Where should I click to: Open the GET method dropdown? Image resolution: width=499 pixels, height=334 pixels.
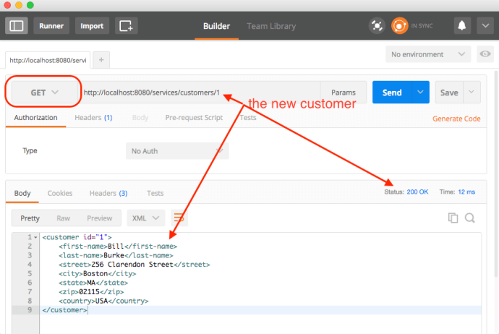(43, 93)
